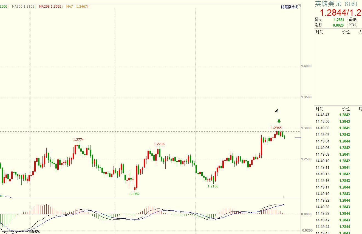
Task: Click the MACD 0.0000 axis label
Action: click(306, 214)
